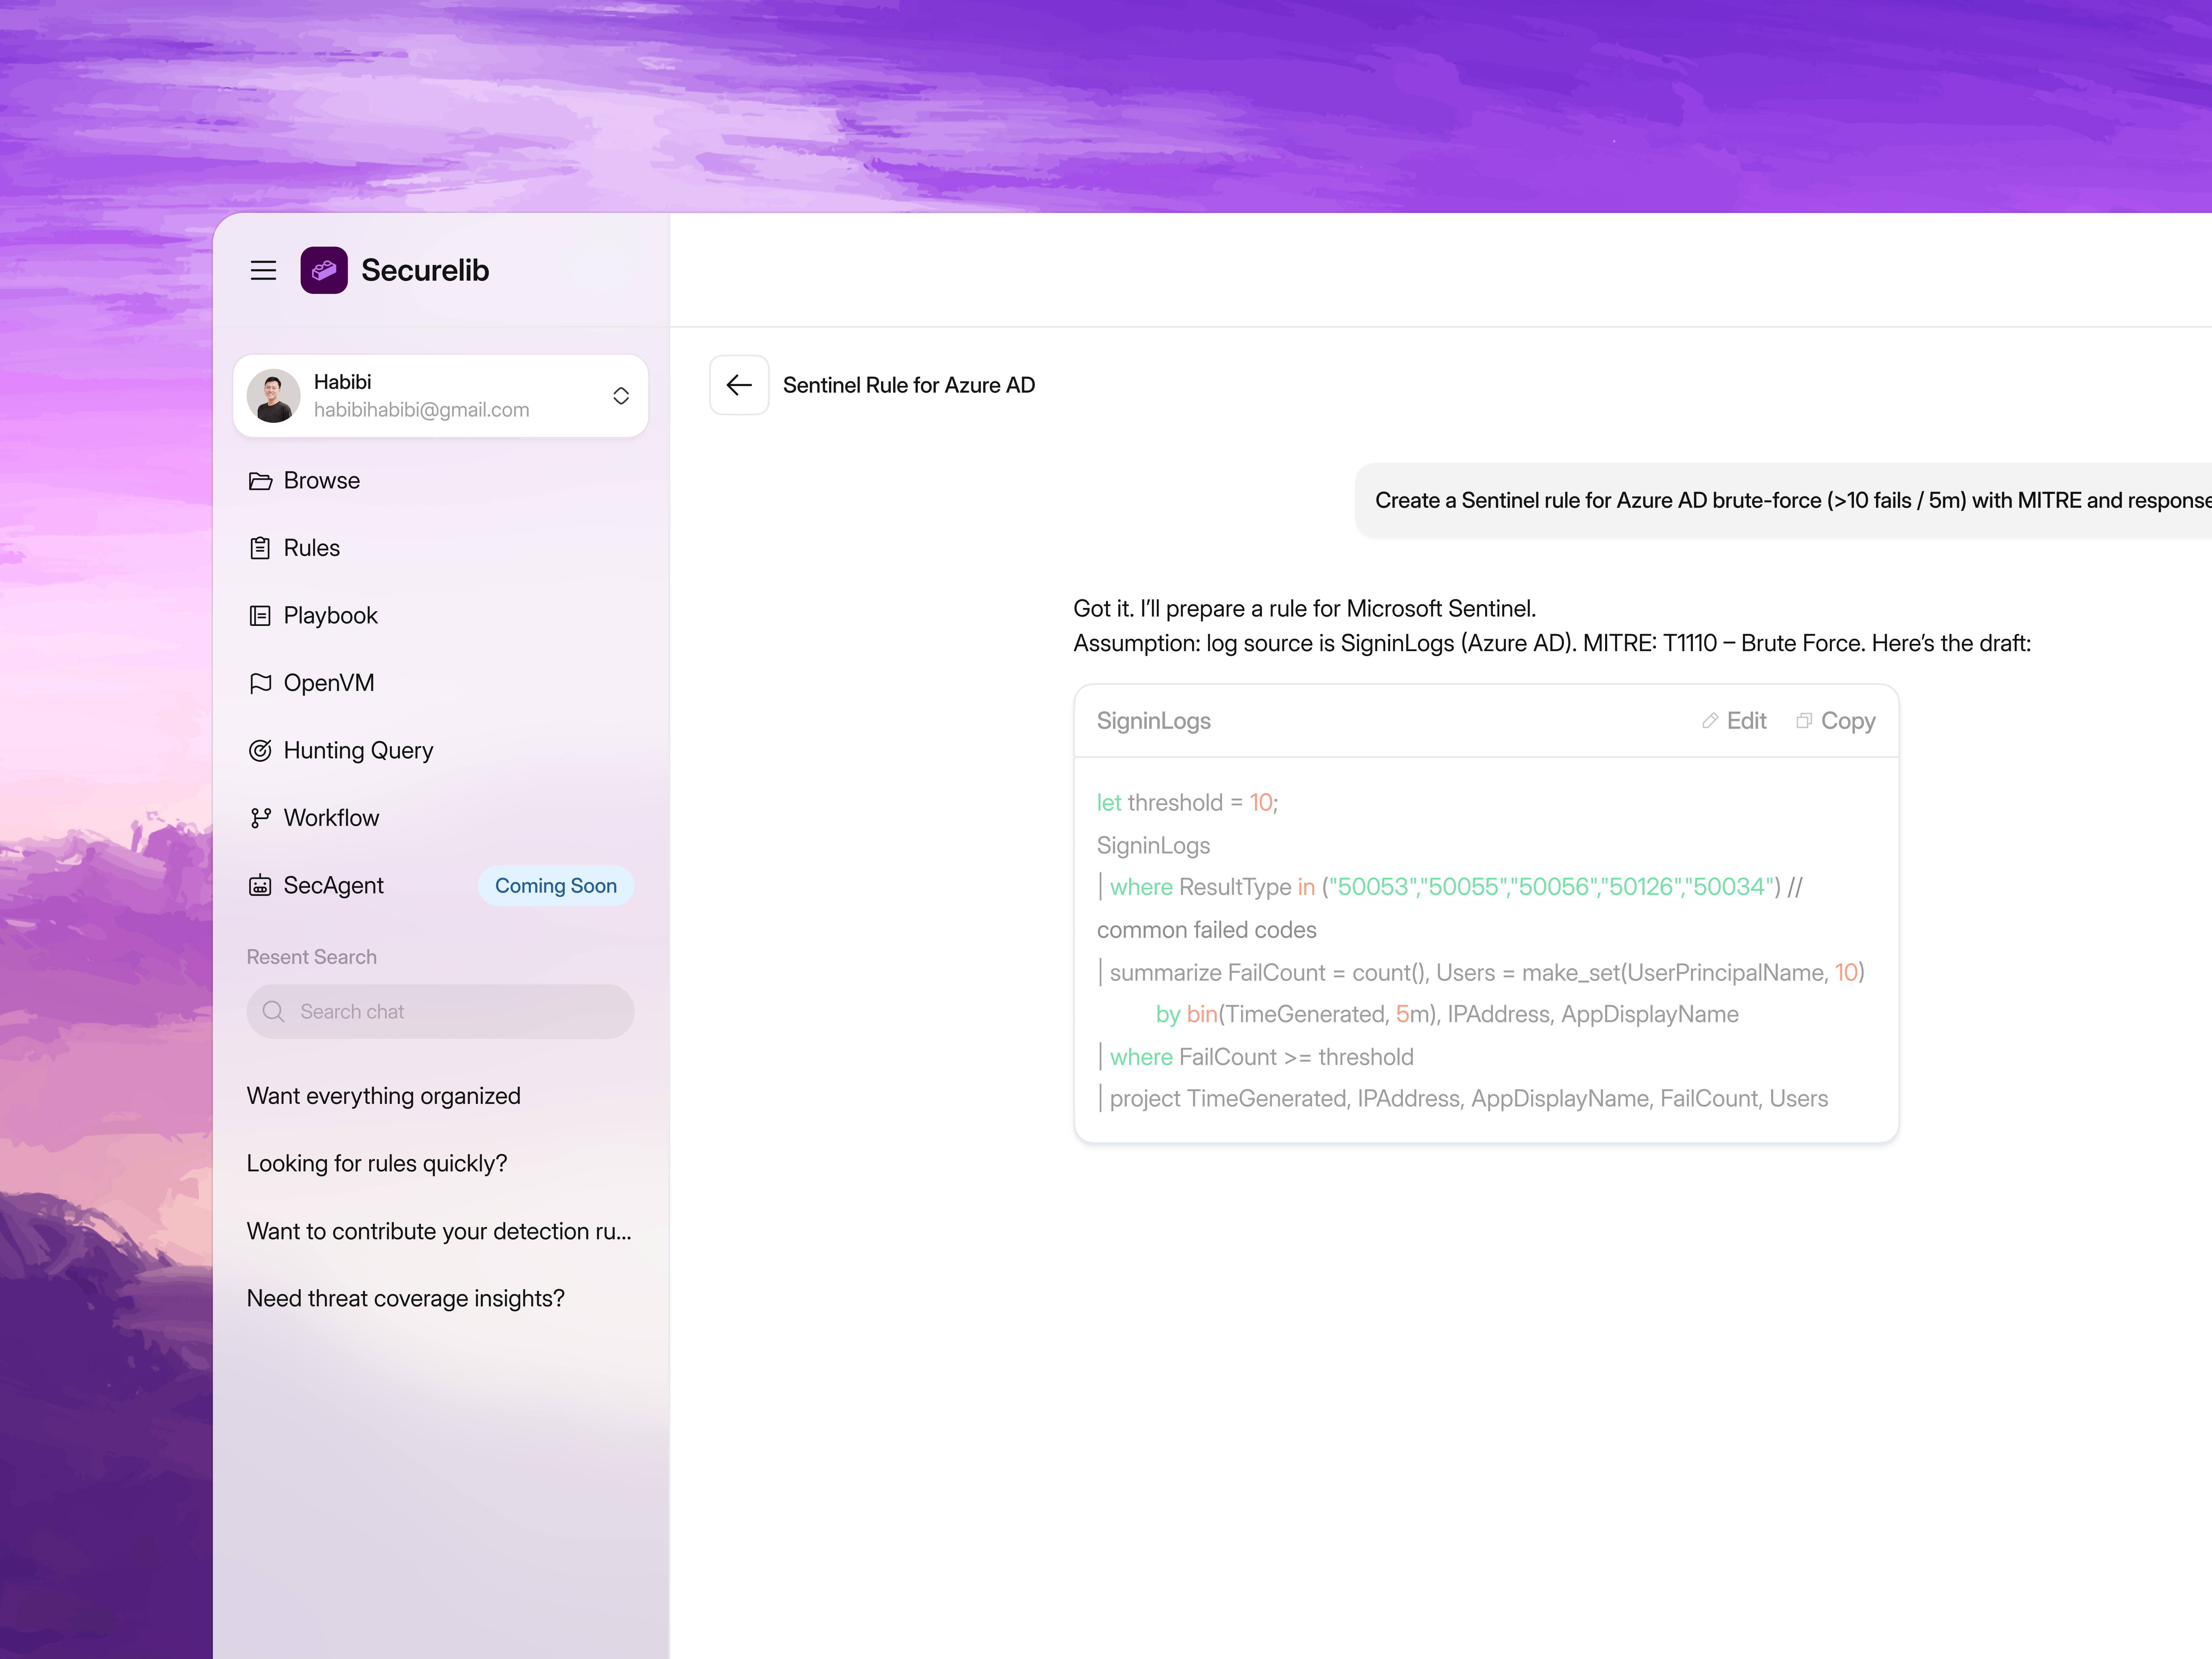Click the back arrow button
This screenshot has width=2212, height=1659.
739,385
